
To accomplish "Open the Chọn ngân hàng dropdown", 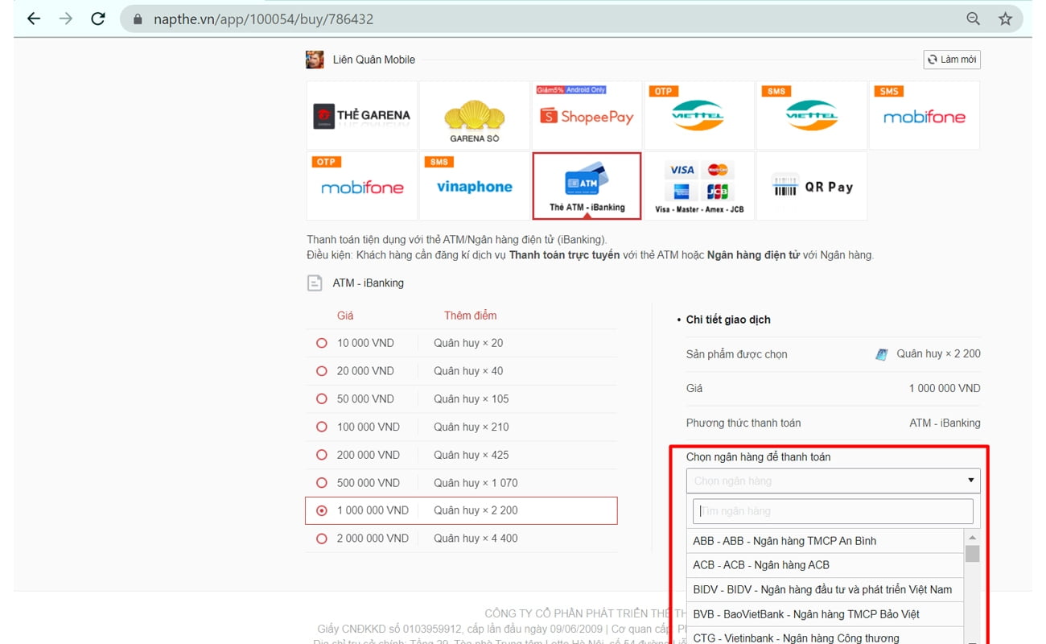I will pyautogui.click(x=834, y=481).
